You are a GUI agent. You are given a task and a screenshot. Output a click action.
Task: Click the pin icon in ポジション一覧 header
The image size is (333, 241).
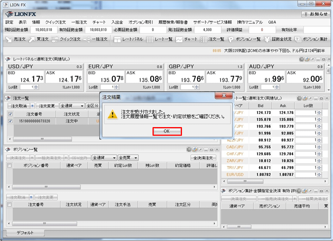[200, 149]
